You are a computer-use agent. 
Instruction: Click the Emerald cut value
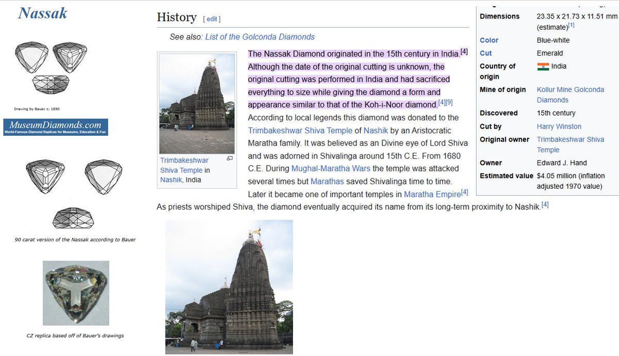[550, 53]
